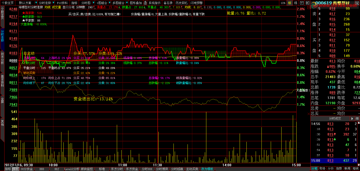Screen dimensions: 360x171
Task: Select the 分时超赢 tab
Action: pos(177,169)
